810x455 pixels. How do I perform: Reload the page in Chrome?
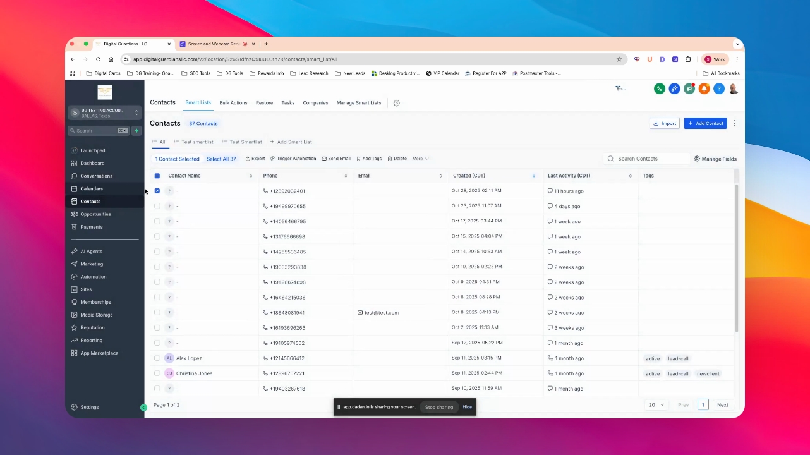(98, 59)
